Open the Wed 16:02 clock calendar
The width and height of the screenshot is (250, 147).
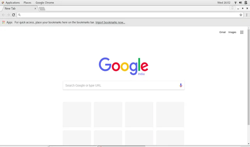point(224,3)
